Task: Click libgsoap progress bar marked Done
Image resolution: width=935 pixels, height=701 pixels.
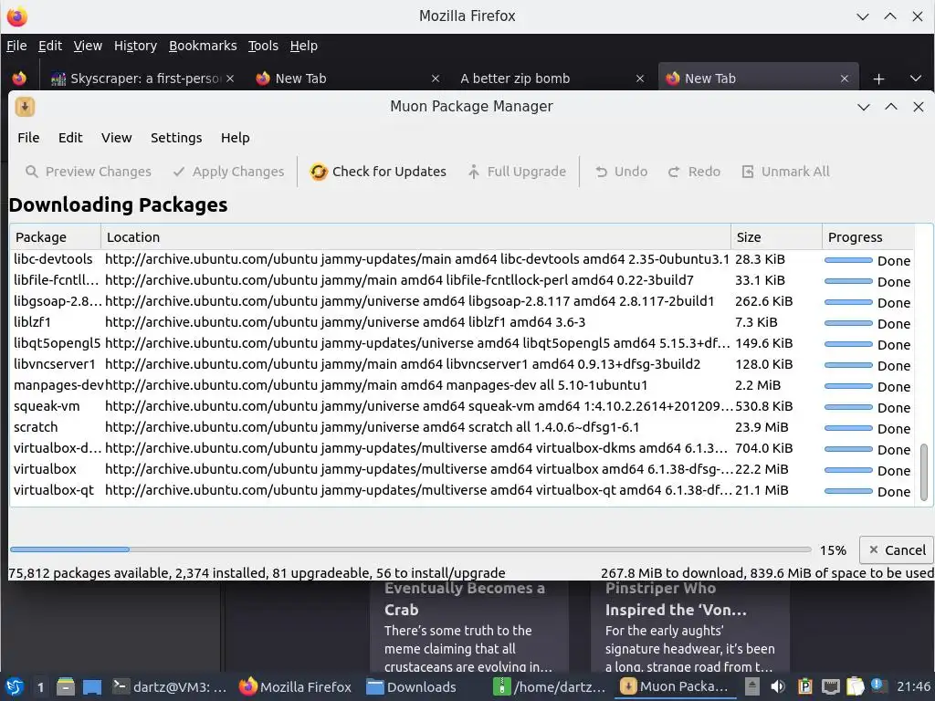Action: [x=848, y=302]
